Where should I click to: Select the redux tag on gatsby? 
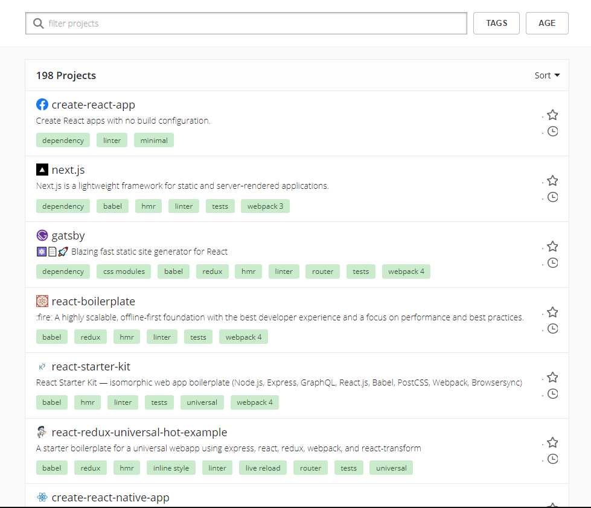pos(212,271)
